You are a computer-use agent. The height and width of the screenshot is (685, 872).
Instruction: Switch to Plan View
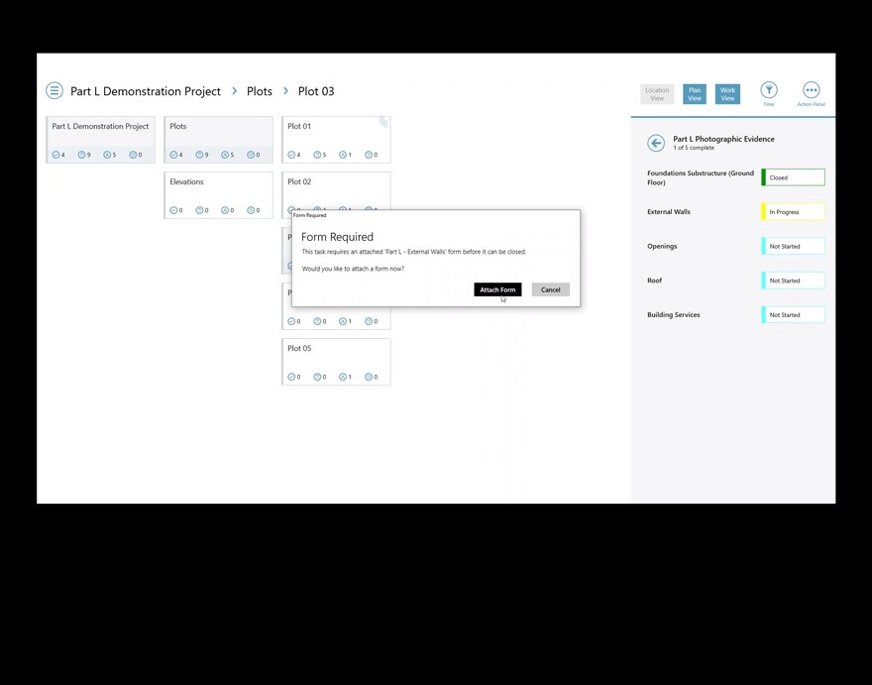point(695,94)
